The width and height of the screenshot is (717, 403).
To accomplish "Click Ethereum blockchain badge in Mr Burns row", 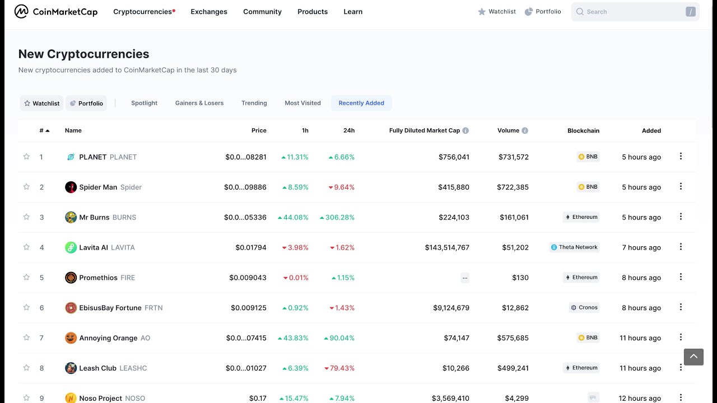I will 581,217.
